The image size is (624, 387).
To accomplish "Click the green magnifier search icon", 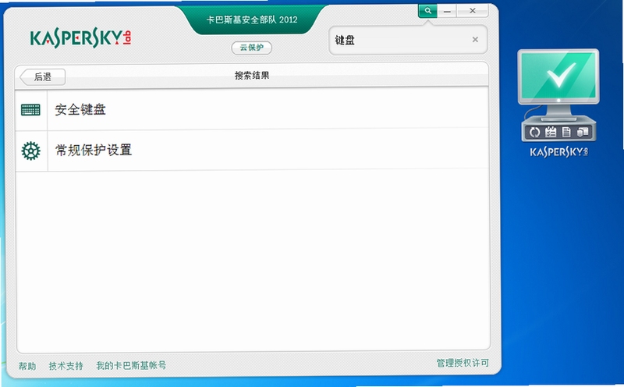I will tap(427, 11).
